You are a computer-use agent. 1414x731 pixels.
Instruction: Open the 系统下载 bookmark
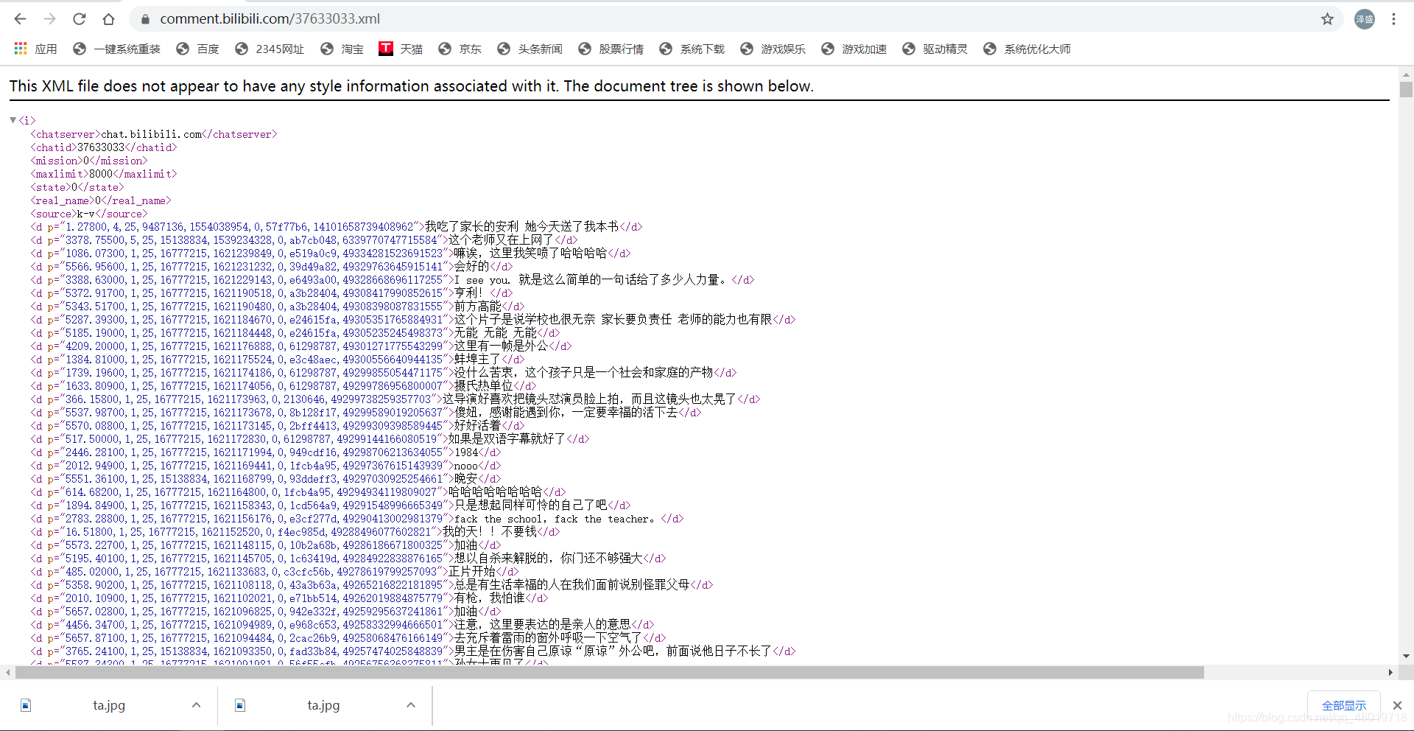click(x=692, y=49)
